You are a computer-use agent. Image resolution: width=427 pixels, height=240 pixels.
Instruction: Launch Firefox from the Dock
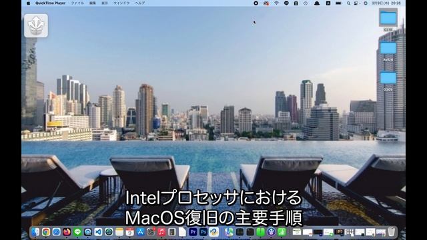(67, 232)
